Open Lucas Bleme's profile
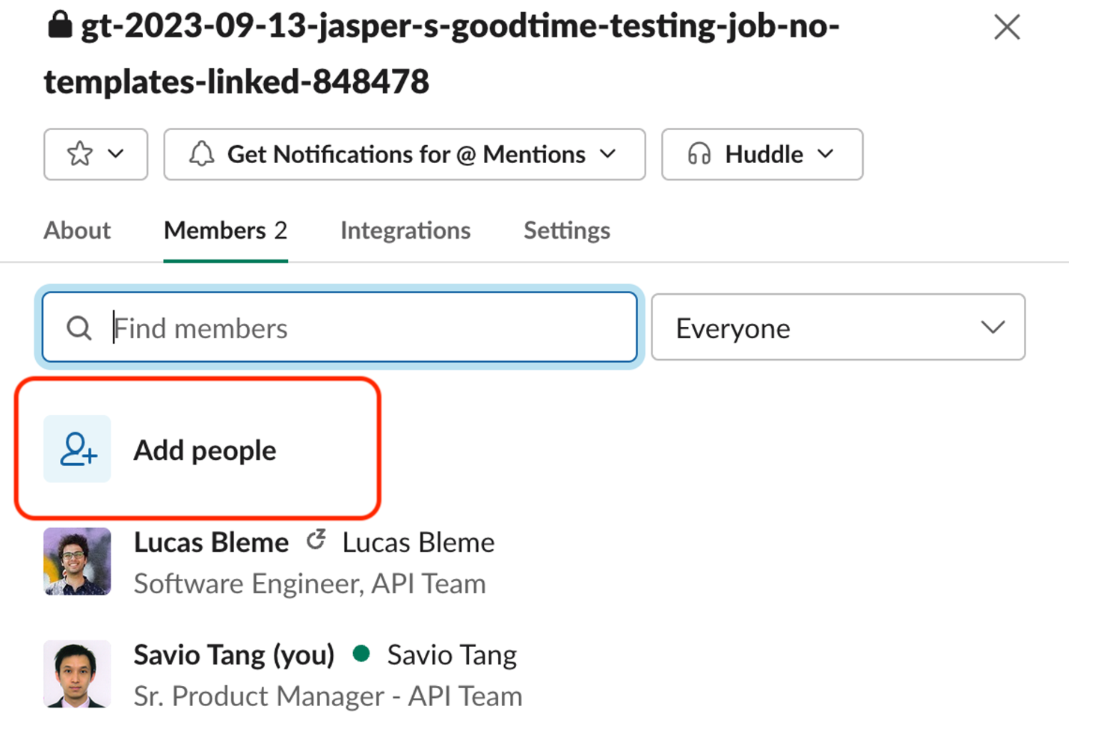The height and width of the screenshot is (733, 1104). coord(210,542)
